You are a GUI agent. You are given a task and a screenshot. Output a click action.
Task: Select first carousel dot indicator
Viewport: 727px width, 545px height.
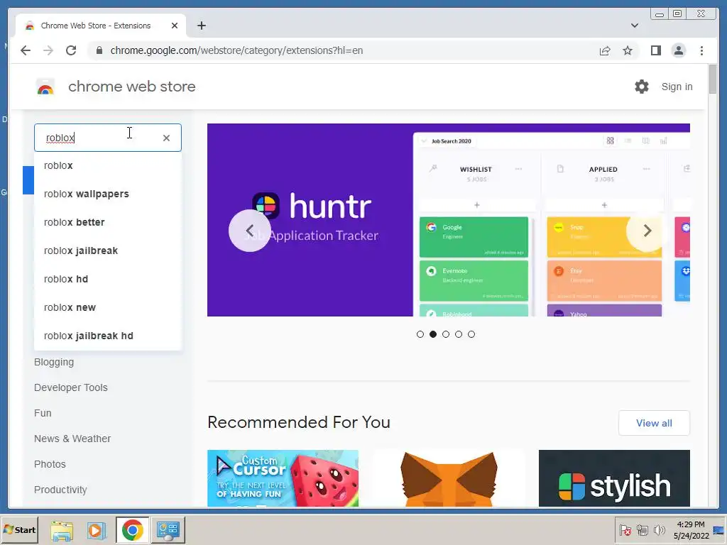(420, 334)
